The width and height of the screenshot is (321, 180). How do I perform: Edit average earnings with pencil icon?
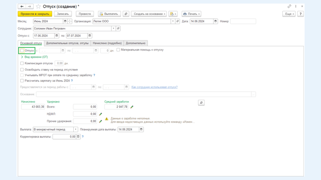tap(132, 107)
